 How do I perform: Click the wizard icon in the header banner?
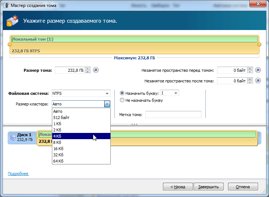click(12, 21)
